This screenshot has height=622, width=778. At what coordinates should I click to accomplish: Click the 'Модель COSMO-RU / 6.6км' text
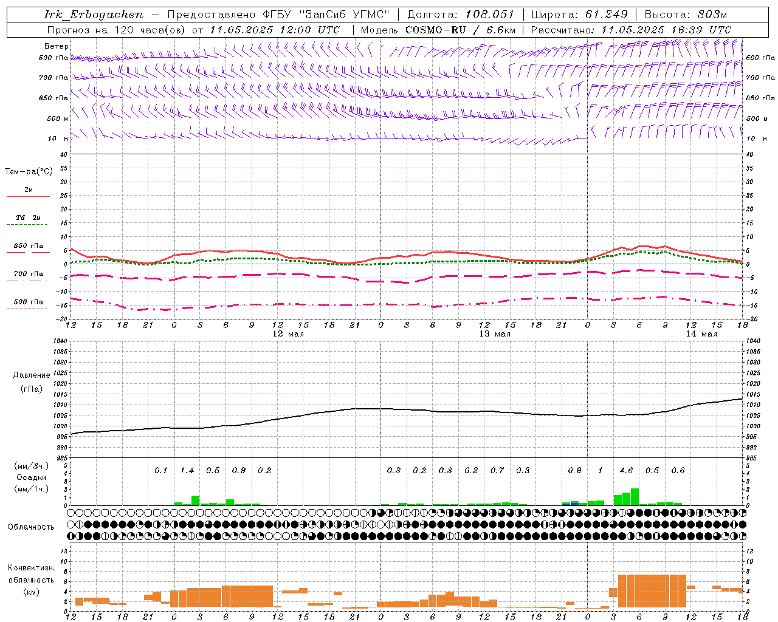point(438,30)
